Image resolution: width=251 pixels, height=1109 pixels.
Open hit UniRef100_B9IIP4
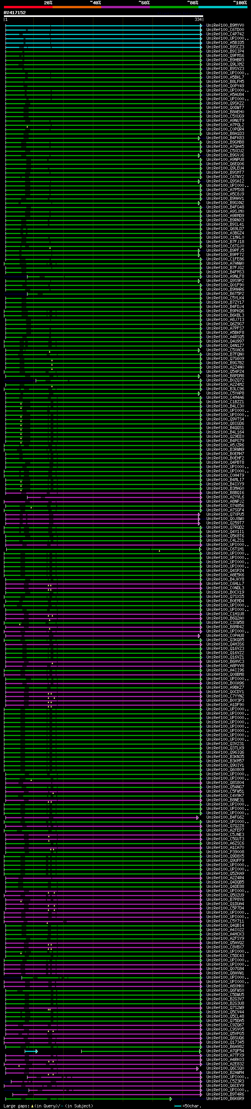pyautogui.click(x=225, y=51)
